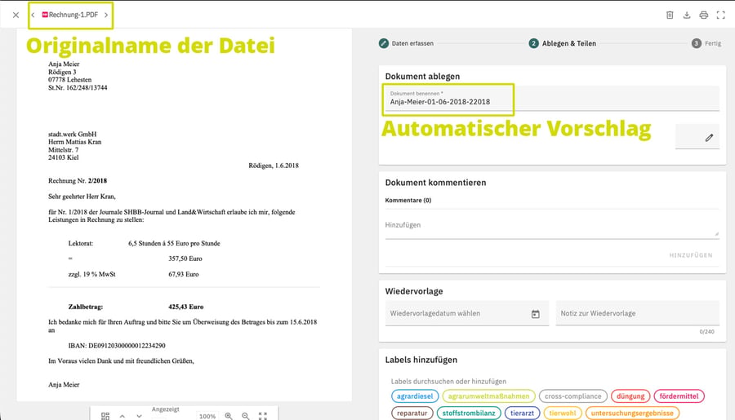Open the Wiedervorlage calendar icon
This screenshot has width=735, height=420.
tap(535, 314)
